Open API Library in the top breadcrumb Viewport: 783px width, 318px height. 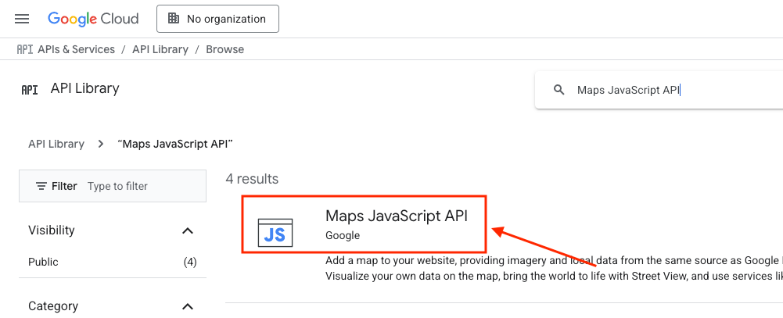(160, 49)
